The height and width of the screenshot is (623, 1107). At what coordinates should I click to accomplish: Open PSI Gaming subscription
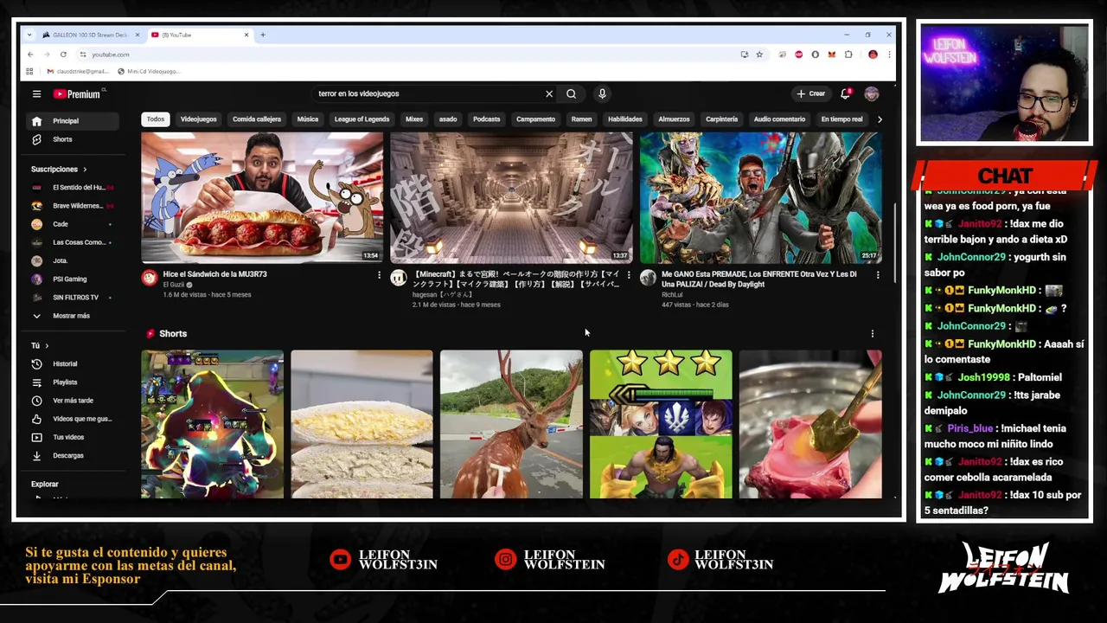point(73,279)
